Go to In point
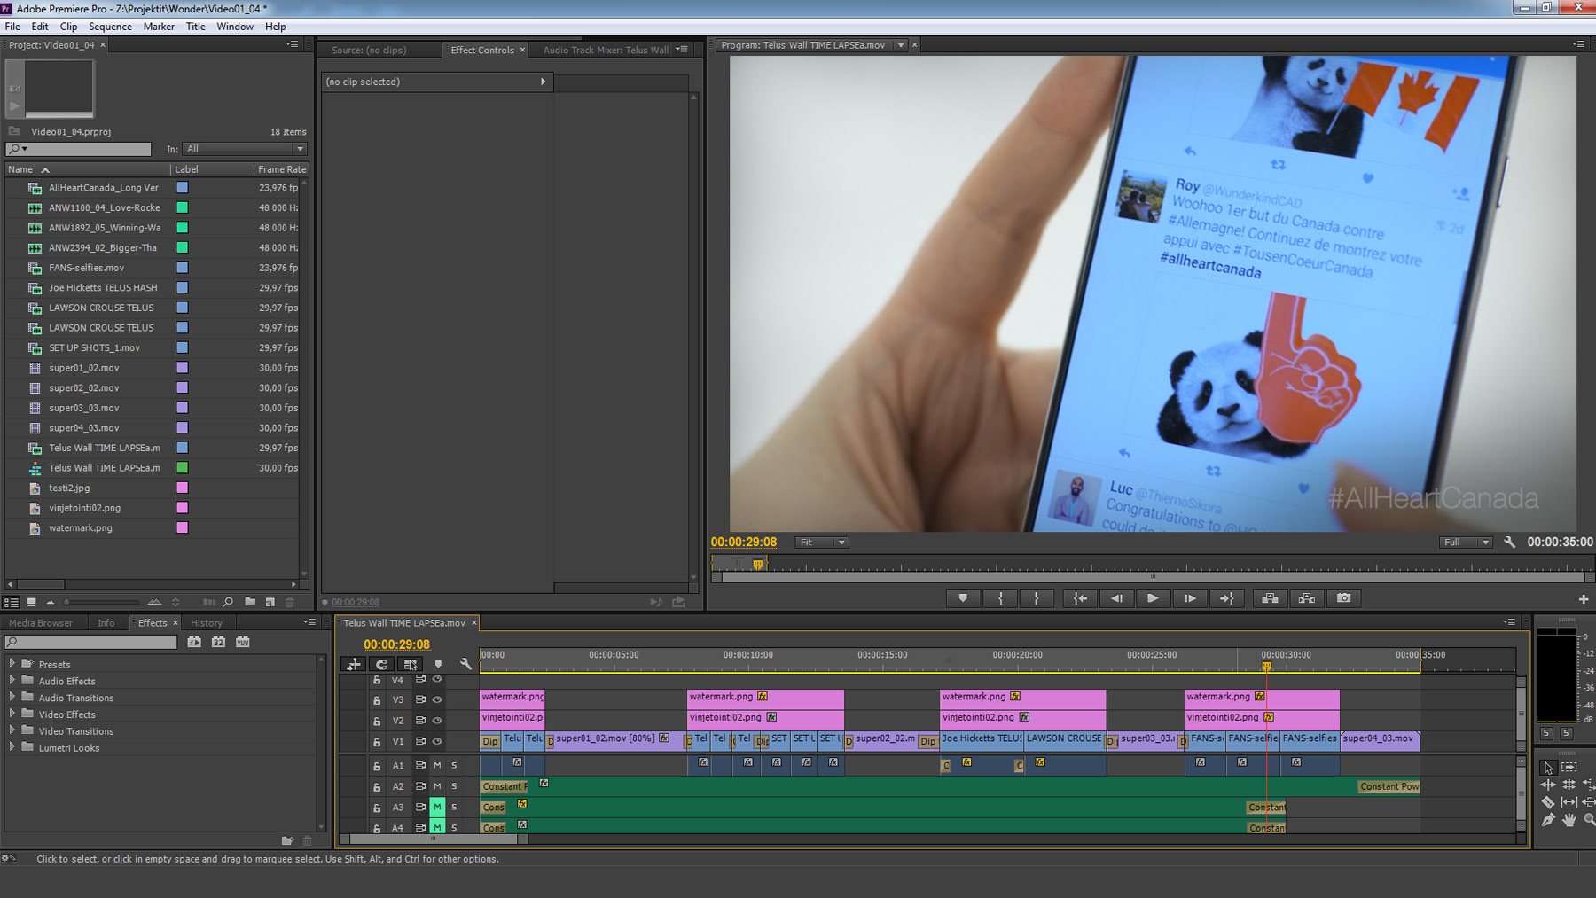This screenshot has height=898, width=1596. 1079,598
